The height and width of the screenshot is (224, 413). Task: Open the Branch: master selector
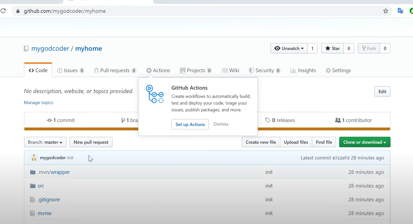(45, 142)
